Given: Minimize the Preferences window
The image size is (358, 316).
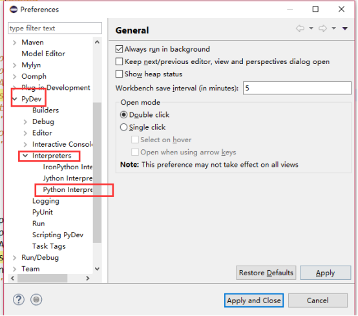Looking at the screenshot, I should pyautogui.click(x=290, y=9).
